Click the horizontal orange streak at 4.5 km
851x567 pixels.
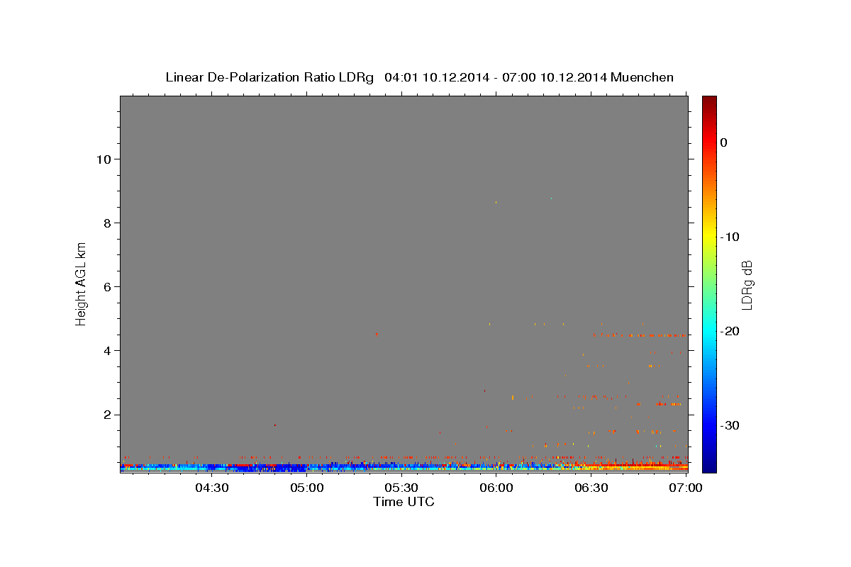point(643,335)
